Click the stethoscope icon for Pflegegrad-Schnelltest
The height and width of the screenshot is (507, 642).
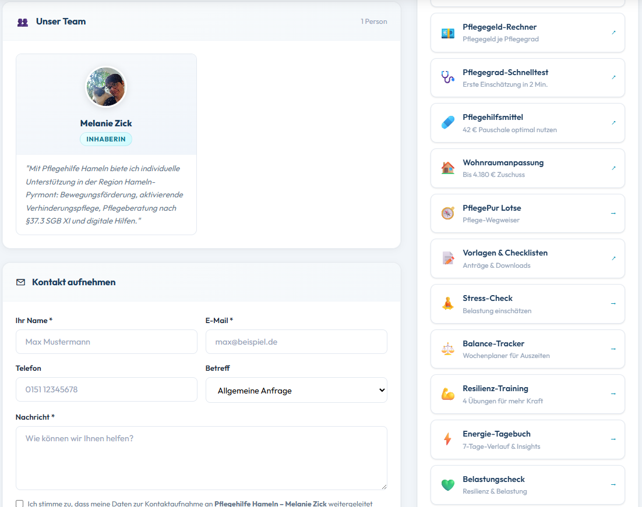coord(447,77)
